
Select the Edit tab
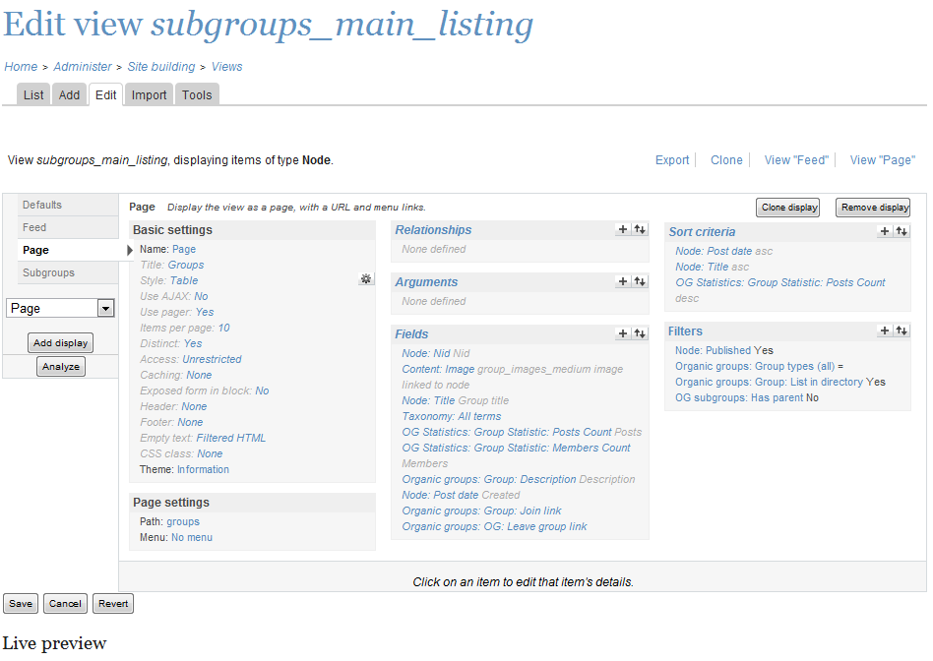[x=106, y=95]
